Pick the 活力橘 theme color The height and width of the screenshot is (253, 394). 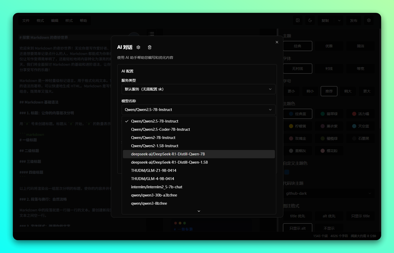(x=361, y=114)
